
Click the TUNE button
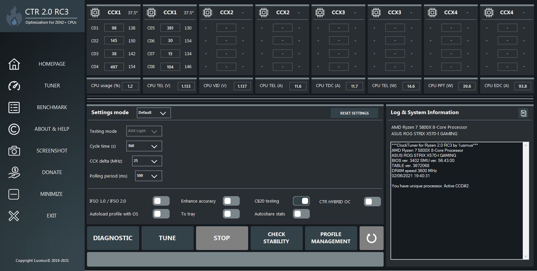(x=168, y=238)
